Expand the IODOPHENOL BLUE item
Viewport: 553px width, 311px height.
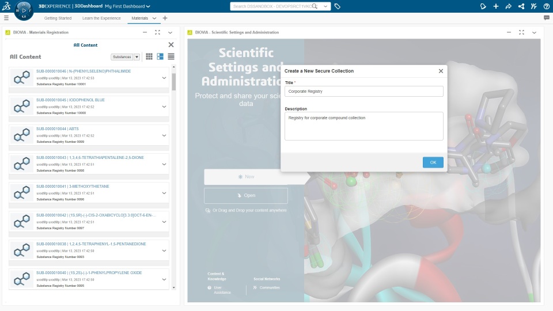point(164,107)
